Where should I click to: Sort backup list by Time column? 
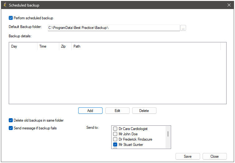48,46
